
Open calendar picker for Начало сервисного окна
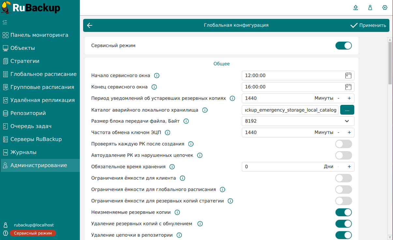(348, 76)
